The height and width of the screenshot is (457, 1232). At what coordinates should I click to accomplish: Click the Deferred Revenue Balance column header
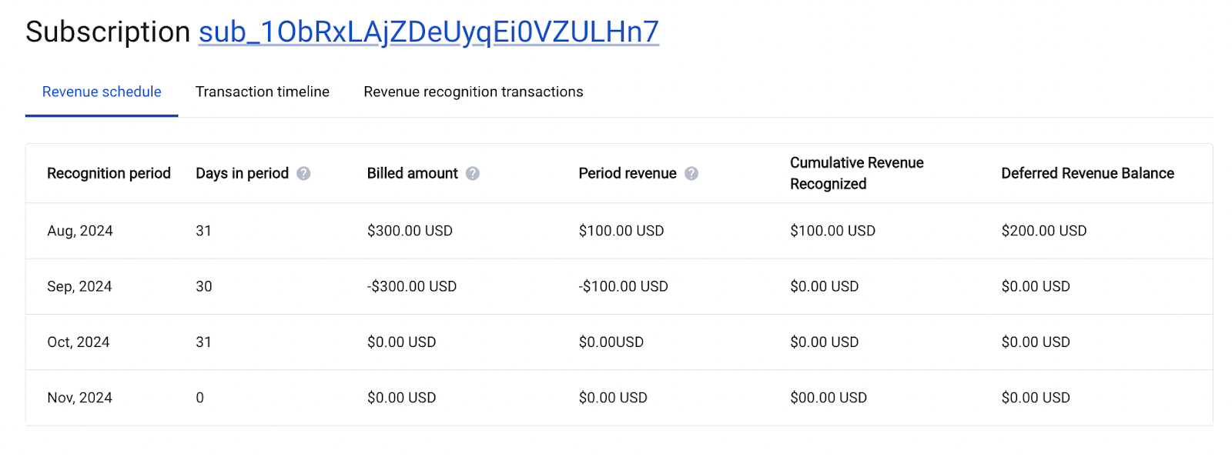click(1087, 173)
